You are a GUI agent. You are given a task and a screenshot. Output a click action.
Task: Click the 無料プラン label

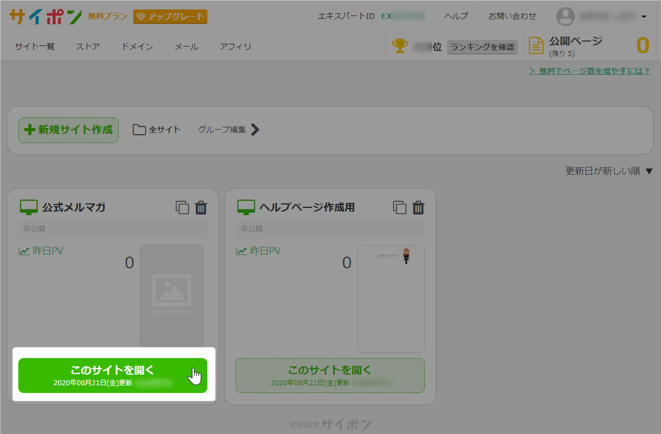click(108, 17)
